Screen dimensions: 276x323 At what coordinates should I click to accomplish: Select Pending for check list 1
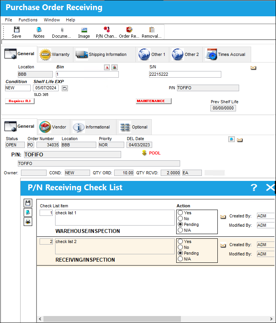pyautogui.click(x=180, y=224)
